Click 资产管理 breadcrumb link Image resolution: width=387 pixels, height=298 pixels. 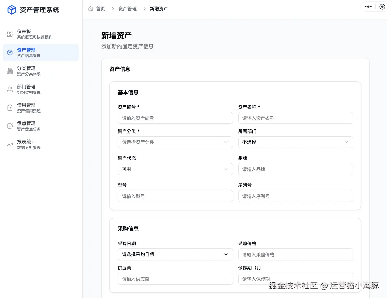(x=127, y=9)
